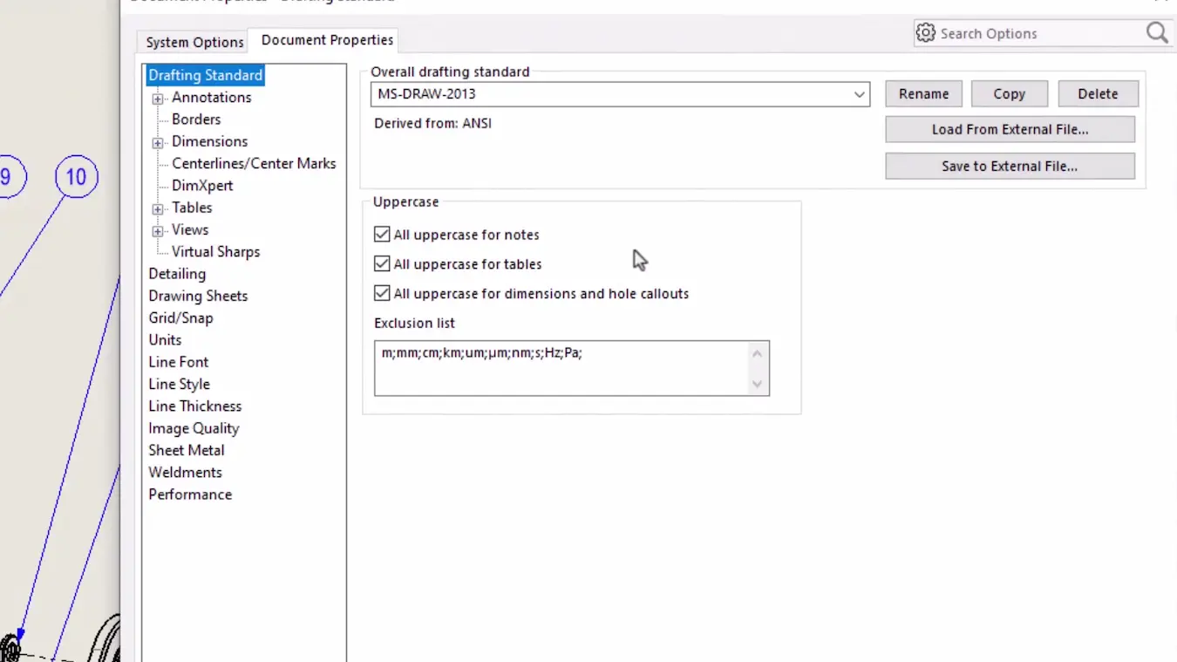Viewport: 1177px width, 662px height.
Task: Expand the Views tree node
Action: [158, 231]
